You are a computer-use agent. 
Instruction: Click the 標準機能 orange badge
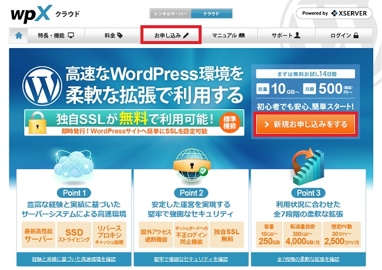pos(230,122)
